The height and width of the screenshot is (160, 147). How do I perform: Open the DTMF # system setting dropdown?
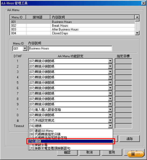(110, 121)
